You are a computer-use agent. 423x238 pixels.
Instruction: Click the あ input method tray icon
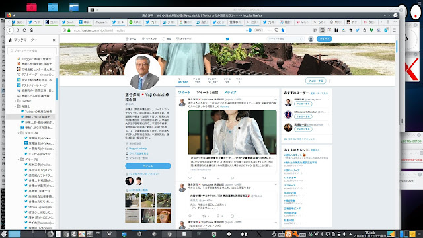pyautogui.click(x=289, y=234)
